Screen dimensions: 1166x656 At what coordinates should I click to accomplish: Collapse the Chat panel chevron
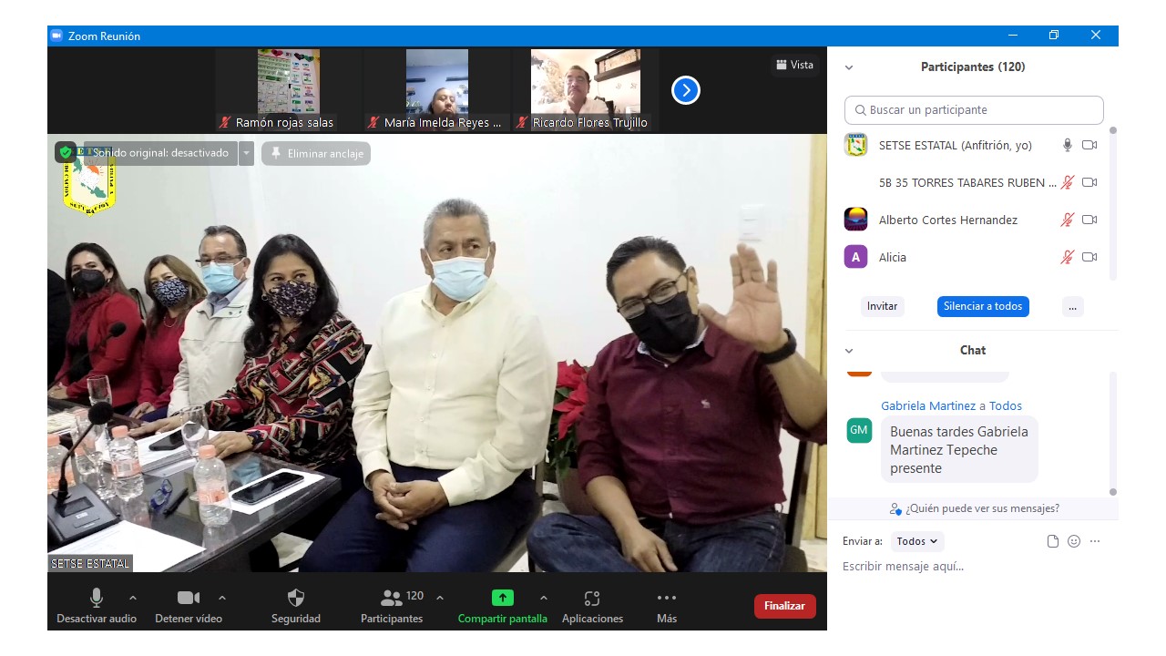[x=849, y=351]
